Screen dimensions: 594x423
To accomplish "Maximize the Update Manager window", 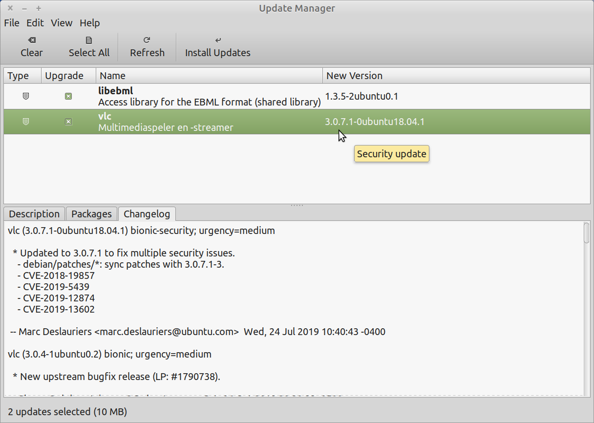I will click(x=39, y=8).
